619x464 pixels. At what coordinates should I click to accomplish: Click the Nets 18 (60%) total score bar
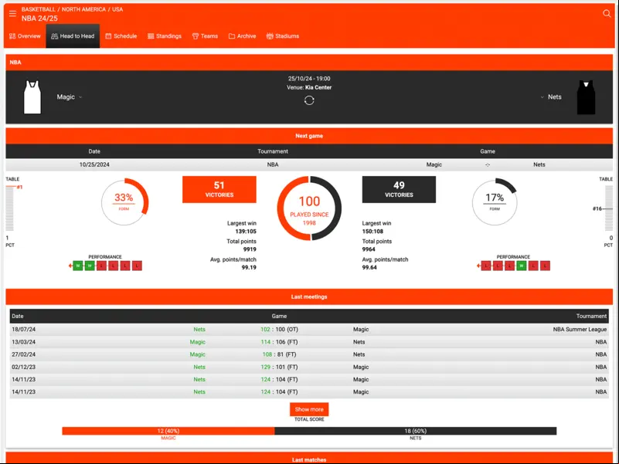click(416, 431)
